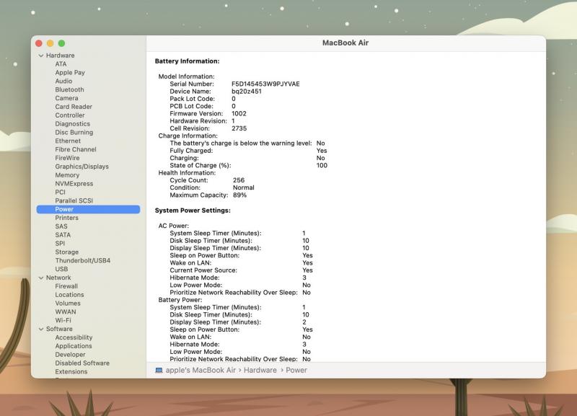The width and height of the screenshot is (577, 416).
Task: Select Memory in the sidebar
Action: coord(67,175)
